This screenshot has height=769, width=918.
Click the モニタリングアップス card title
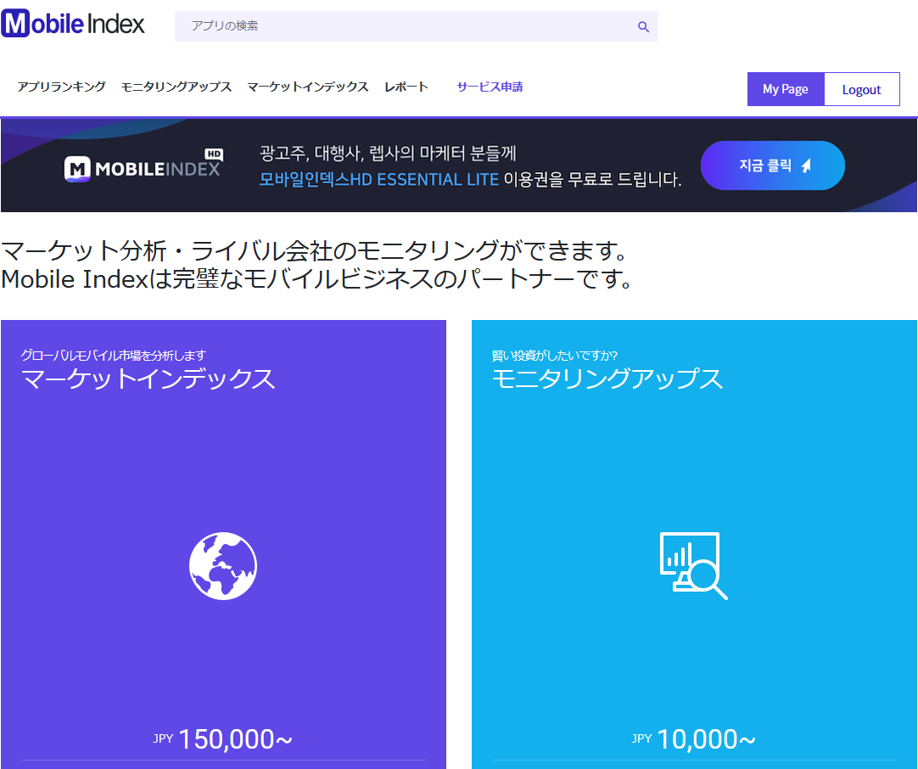tap(607, 379)
